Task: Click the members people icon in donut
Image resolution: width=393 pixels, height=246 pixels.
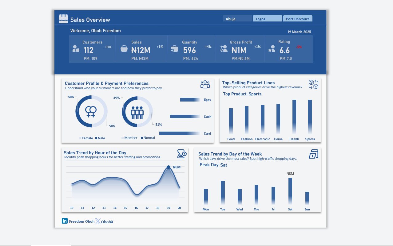Action: pyautogui.click(x=137, y=113)
